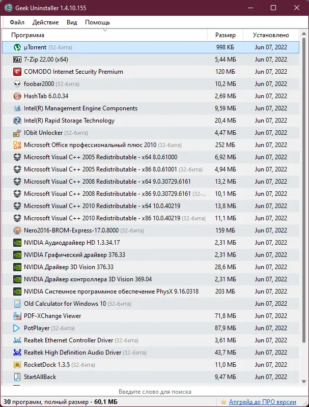
Task: Click the RocketDock 1.3.5 icon
Action: (17, 365)
